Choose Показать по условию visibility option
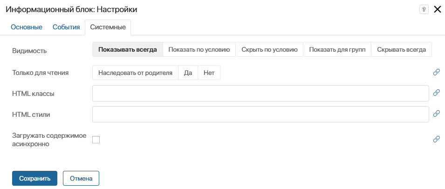The width and height of the screenshot is (445, 189). [199, 50]
